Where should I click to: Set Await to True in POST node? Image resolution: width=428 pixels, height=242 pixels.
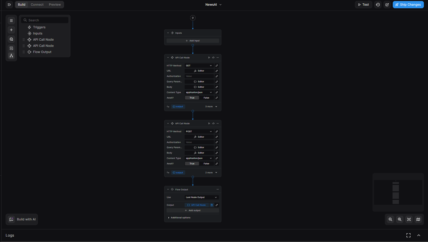tap(192, 164)
